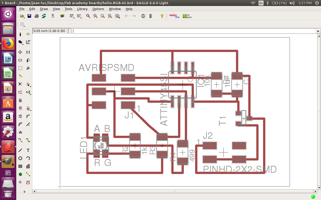Open help with the question mark icon

(x=162, y=16)
